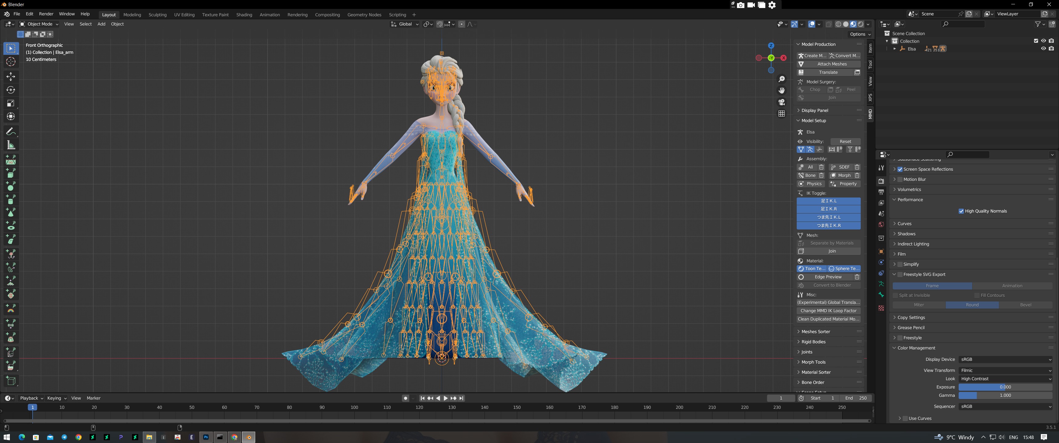Hide Elsa object via its eye icon
1059x443 pixels.
coord(1043,49)
